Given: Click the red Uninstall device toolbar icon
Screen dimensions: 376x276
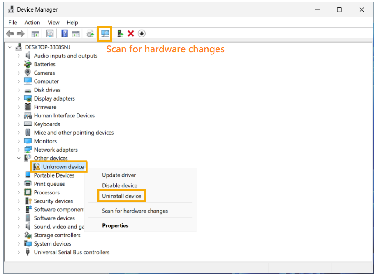Looking at the screenshot, I should point(130,34).
